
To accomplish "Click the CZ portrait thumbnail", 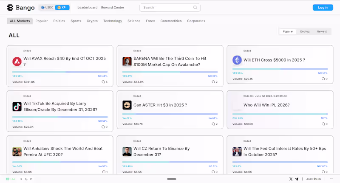I will pyautogui.click(x=127, y=152).
